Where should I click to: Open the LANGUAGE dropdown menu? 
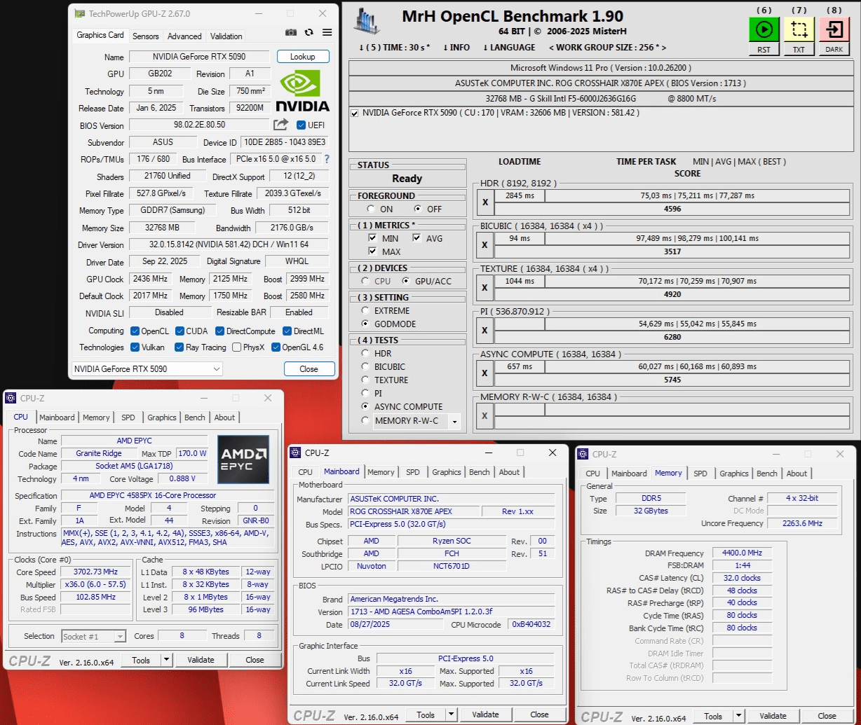click(x=509, y=48)
